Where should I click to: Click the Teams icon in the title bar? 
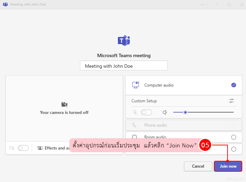click(x=5, y=4)
